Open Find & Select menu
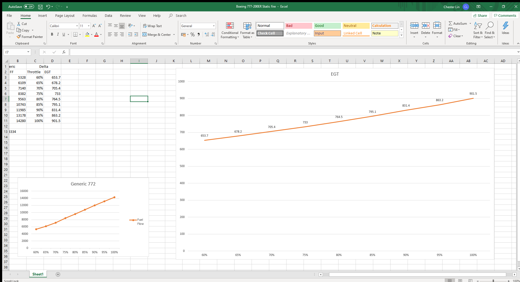520x282 pixels. (x=489, y=30)
